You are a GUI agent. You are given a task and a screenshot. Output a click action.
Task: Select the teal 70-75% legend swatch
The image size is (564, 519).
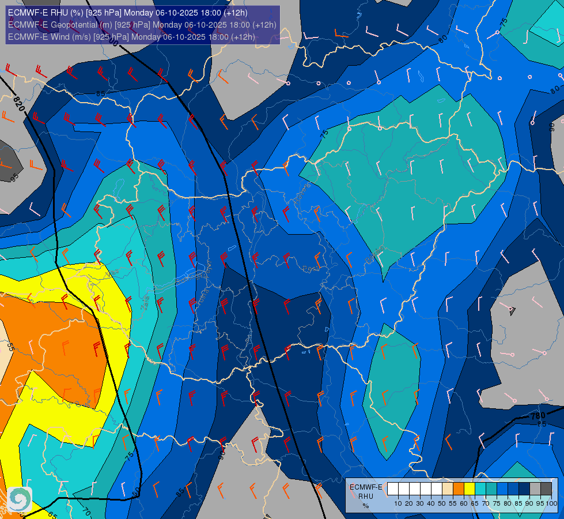(x=491, y=489)
